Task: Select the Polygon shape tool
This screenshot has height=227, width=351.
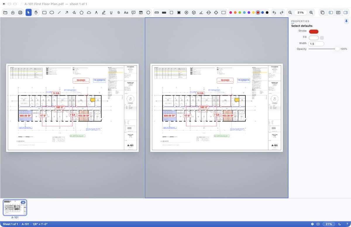Action: (82, 13)
